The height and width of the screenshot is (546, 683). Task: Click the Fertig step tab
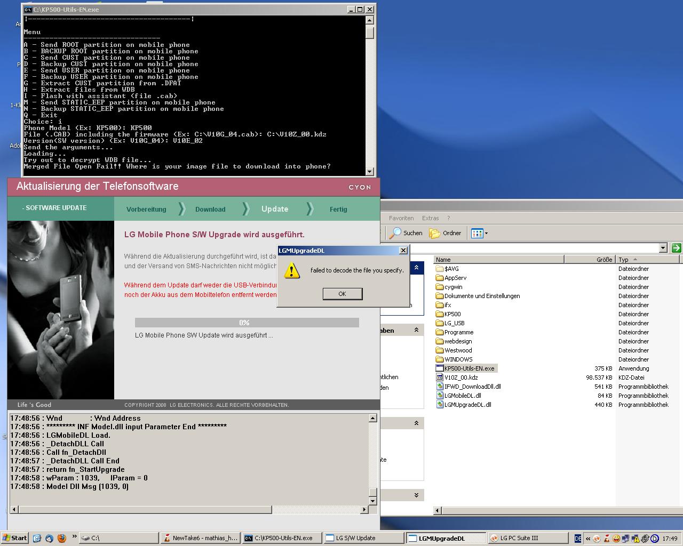338,210
